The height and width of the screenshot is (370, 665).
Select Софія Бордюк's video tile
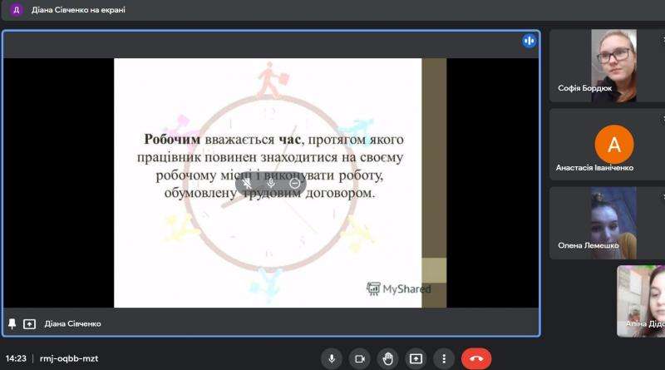point(608,67)
